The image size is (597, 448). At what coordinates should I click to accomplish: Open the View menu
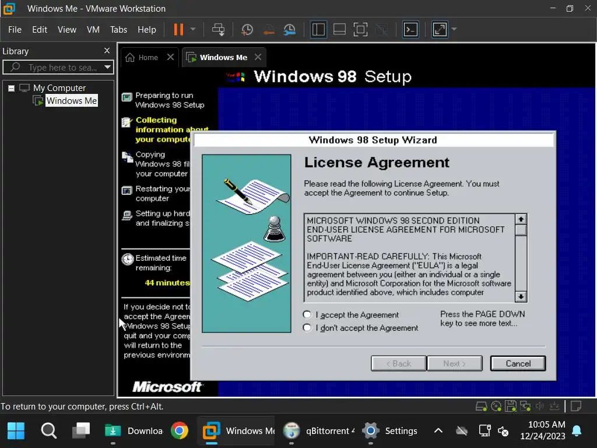click(x=67, y=29)
